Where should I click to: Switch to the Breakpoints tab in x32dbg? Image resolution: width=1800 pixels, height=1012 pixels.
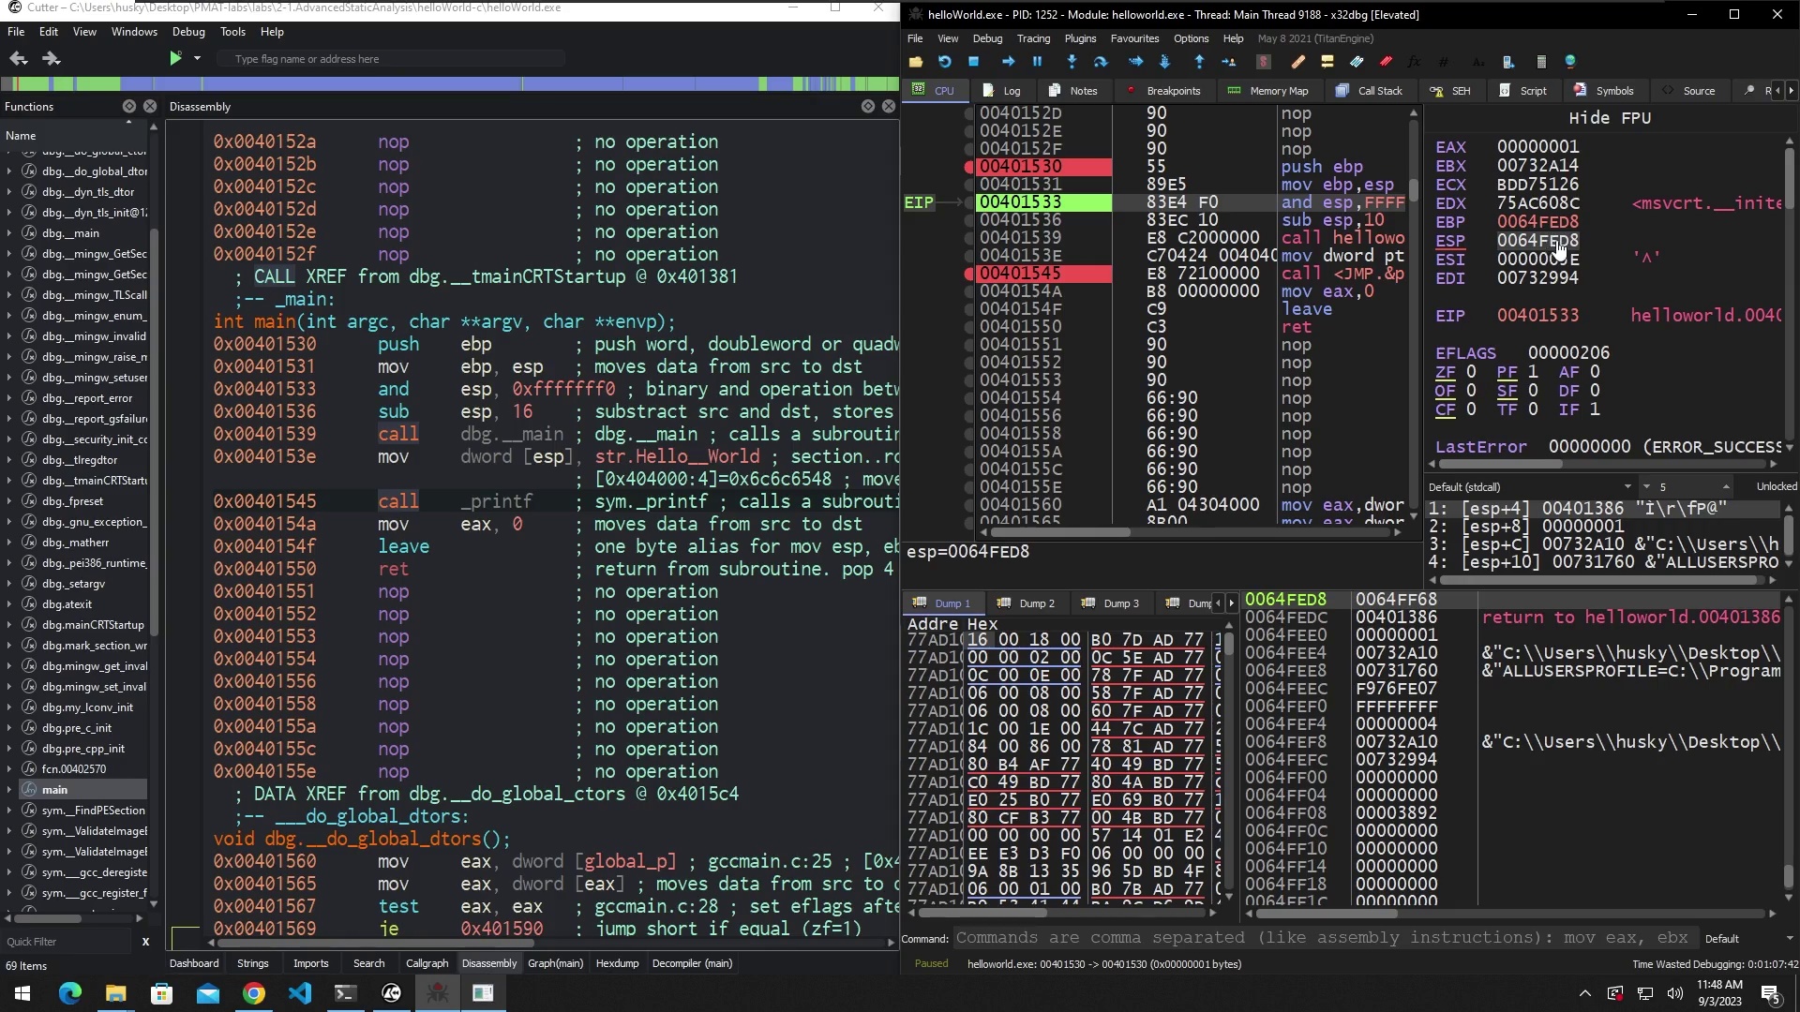coord(1163,91)
